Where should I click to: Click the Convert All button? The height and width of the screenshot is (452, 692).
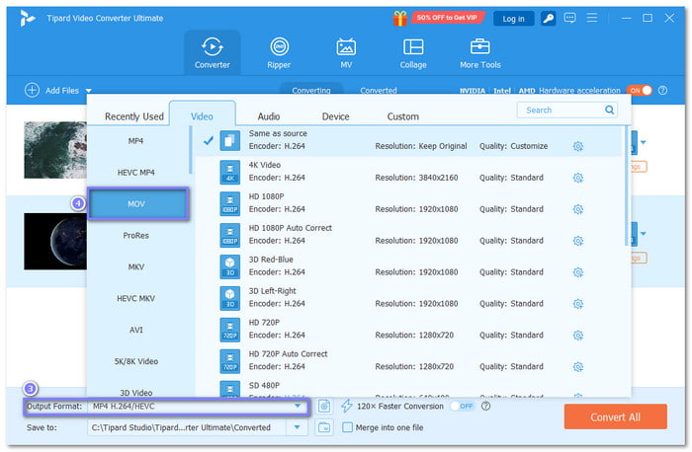pos(615,416)
